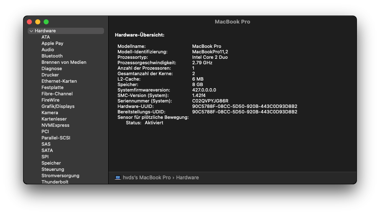This screenshot has height=215, width=380.
Task: Open the Audio section
Action: [48, 50]
